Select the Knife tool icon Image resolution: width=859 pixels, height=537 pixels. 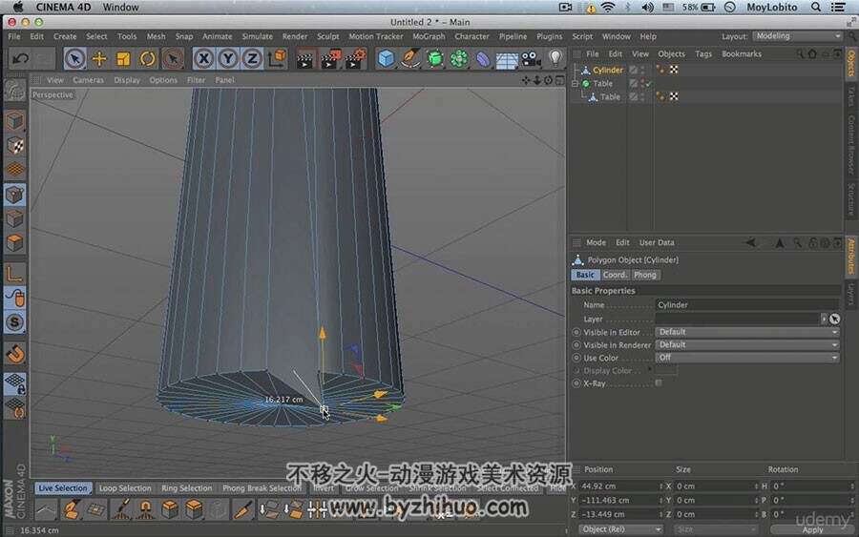(242, 509)
